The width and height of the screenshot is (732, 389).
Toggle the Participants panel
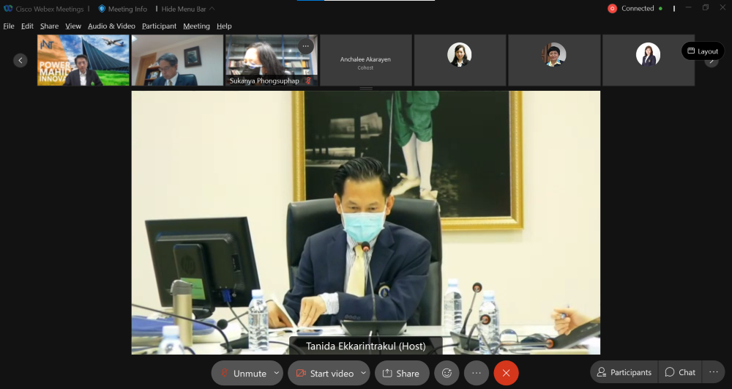pyautogui.click(x=624, y=372)
